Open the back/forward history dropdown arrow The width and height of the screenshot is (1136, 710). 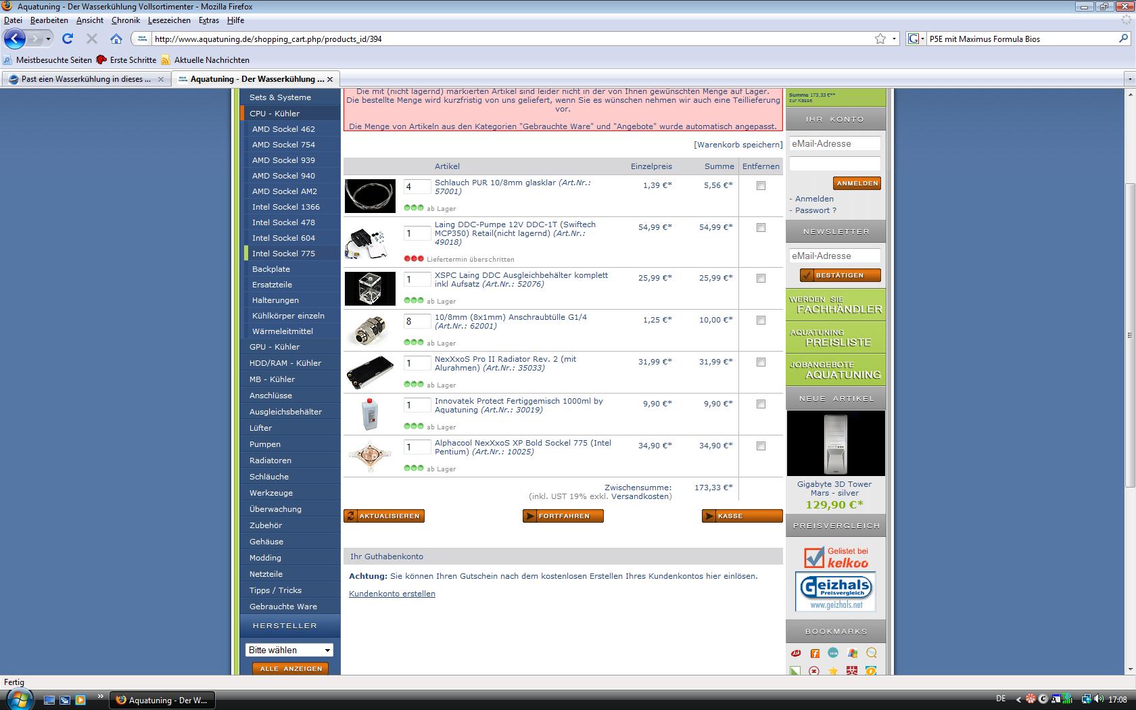[48, 39]
